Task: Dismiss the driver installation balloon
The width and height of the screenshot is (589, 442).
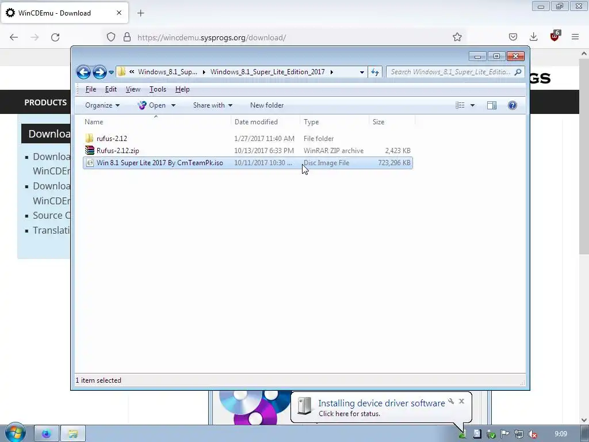Action: (462, 401)
